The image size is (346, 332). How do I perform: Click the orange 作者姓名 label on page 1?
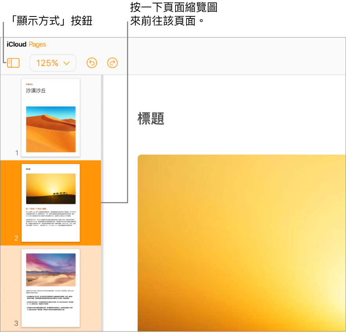(x=29, y=83)
